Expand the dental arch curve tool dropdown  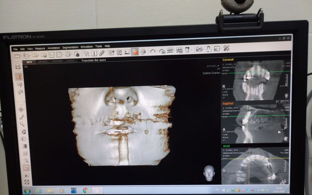[x=157, y=51]
